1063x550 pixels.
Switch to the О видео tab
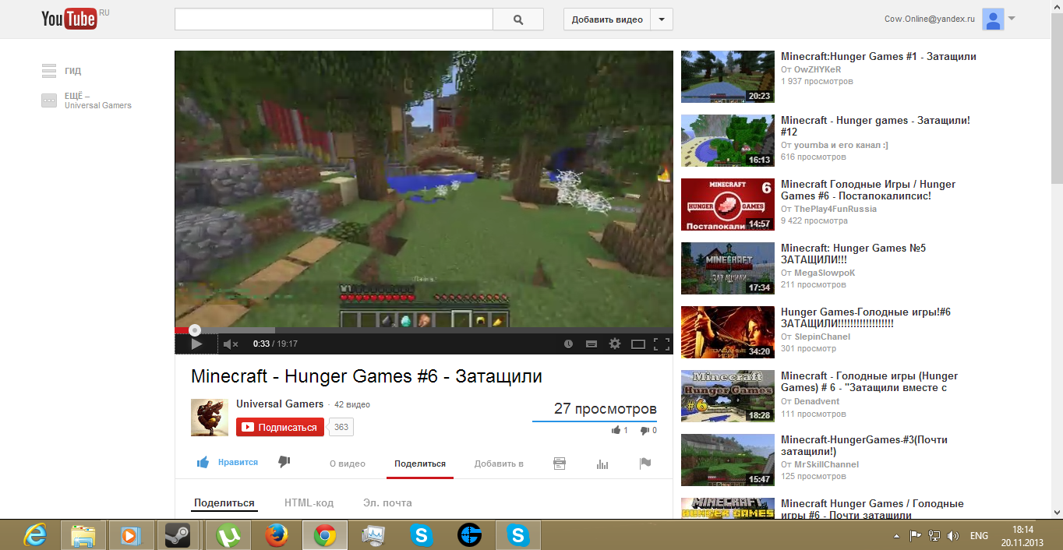point(348,464)
